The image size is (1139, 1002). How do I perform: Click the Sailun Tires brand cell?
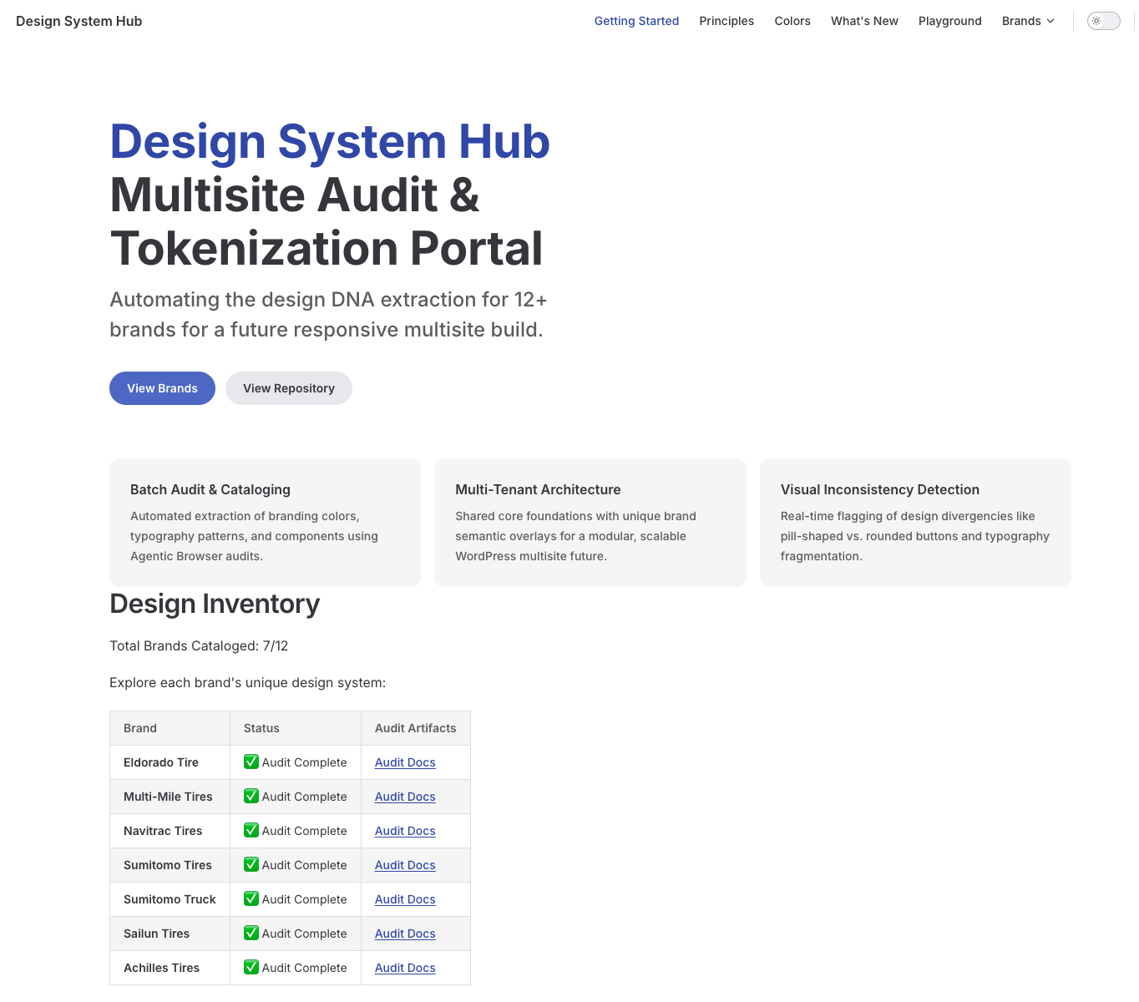click(x=170, y=934)
